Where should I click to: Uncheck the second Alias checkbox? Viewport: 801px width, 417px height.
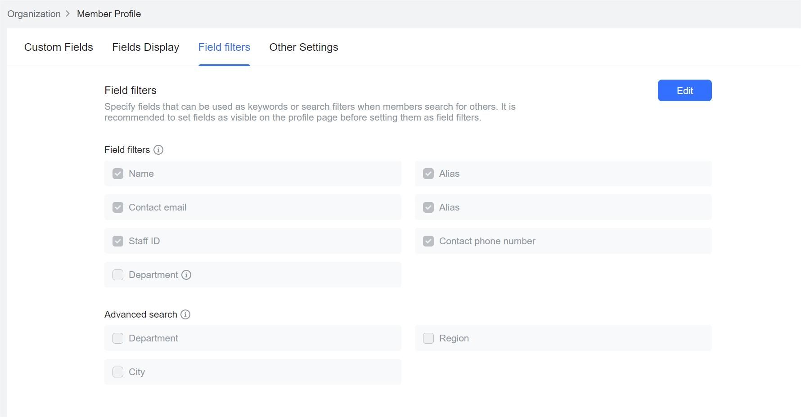click(428, 207)
